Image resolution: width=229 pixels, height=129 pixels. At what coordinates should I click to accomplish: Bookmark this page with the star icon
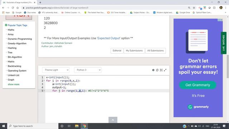click(x=194, y=8)
